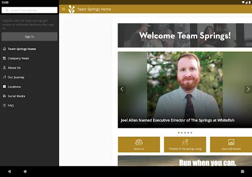Screen dimensions: 252x177
Task: Tap the Android recent apps button
Action: (x=243, y=172)
